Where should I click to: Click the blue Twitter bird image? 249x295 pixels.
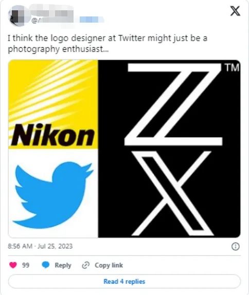tap(53, 195)
